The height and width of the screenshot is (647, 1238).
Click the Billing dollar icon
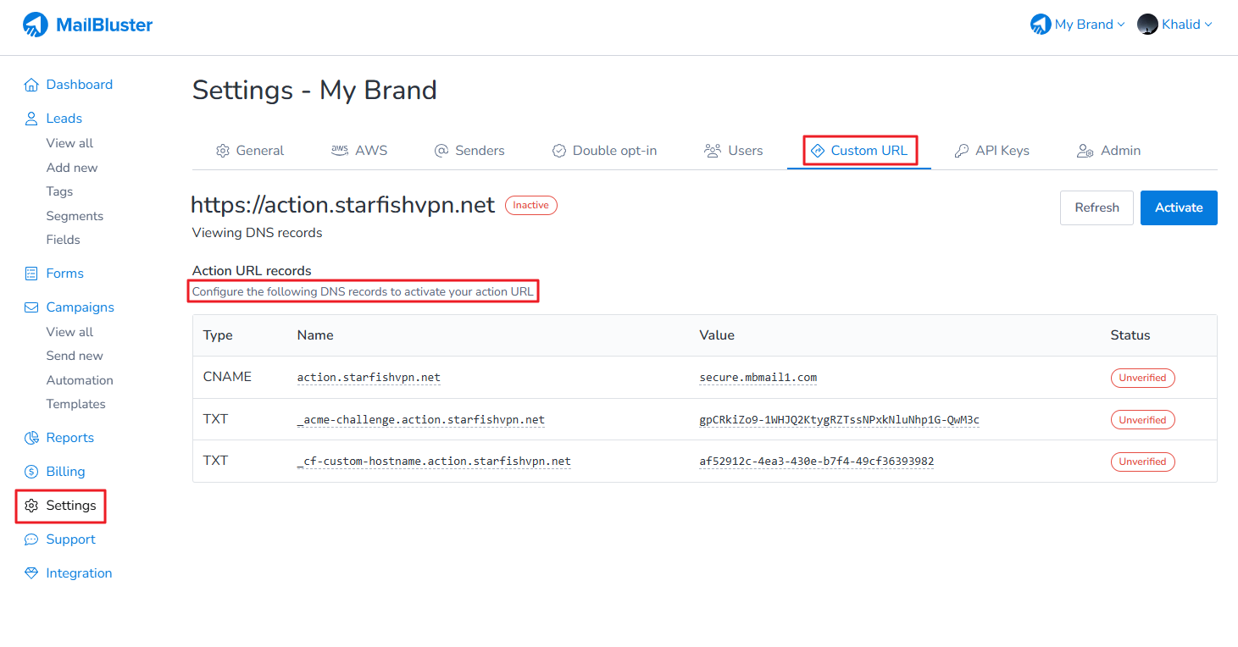(31, 472)
